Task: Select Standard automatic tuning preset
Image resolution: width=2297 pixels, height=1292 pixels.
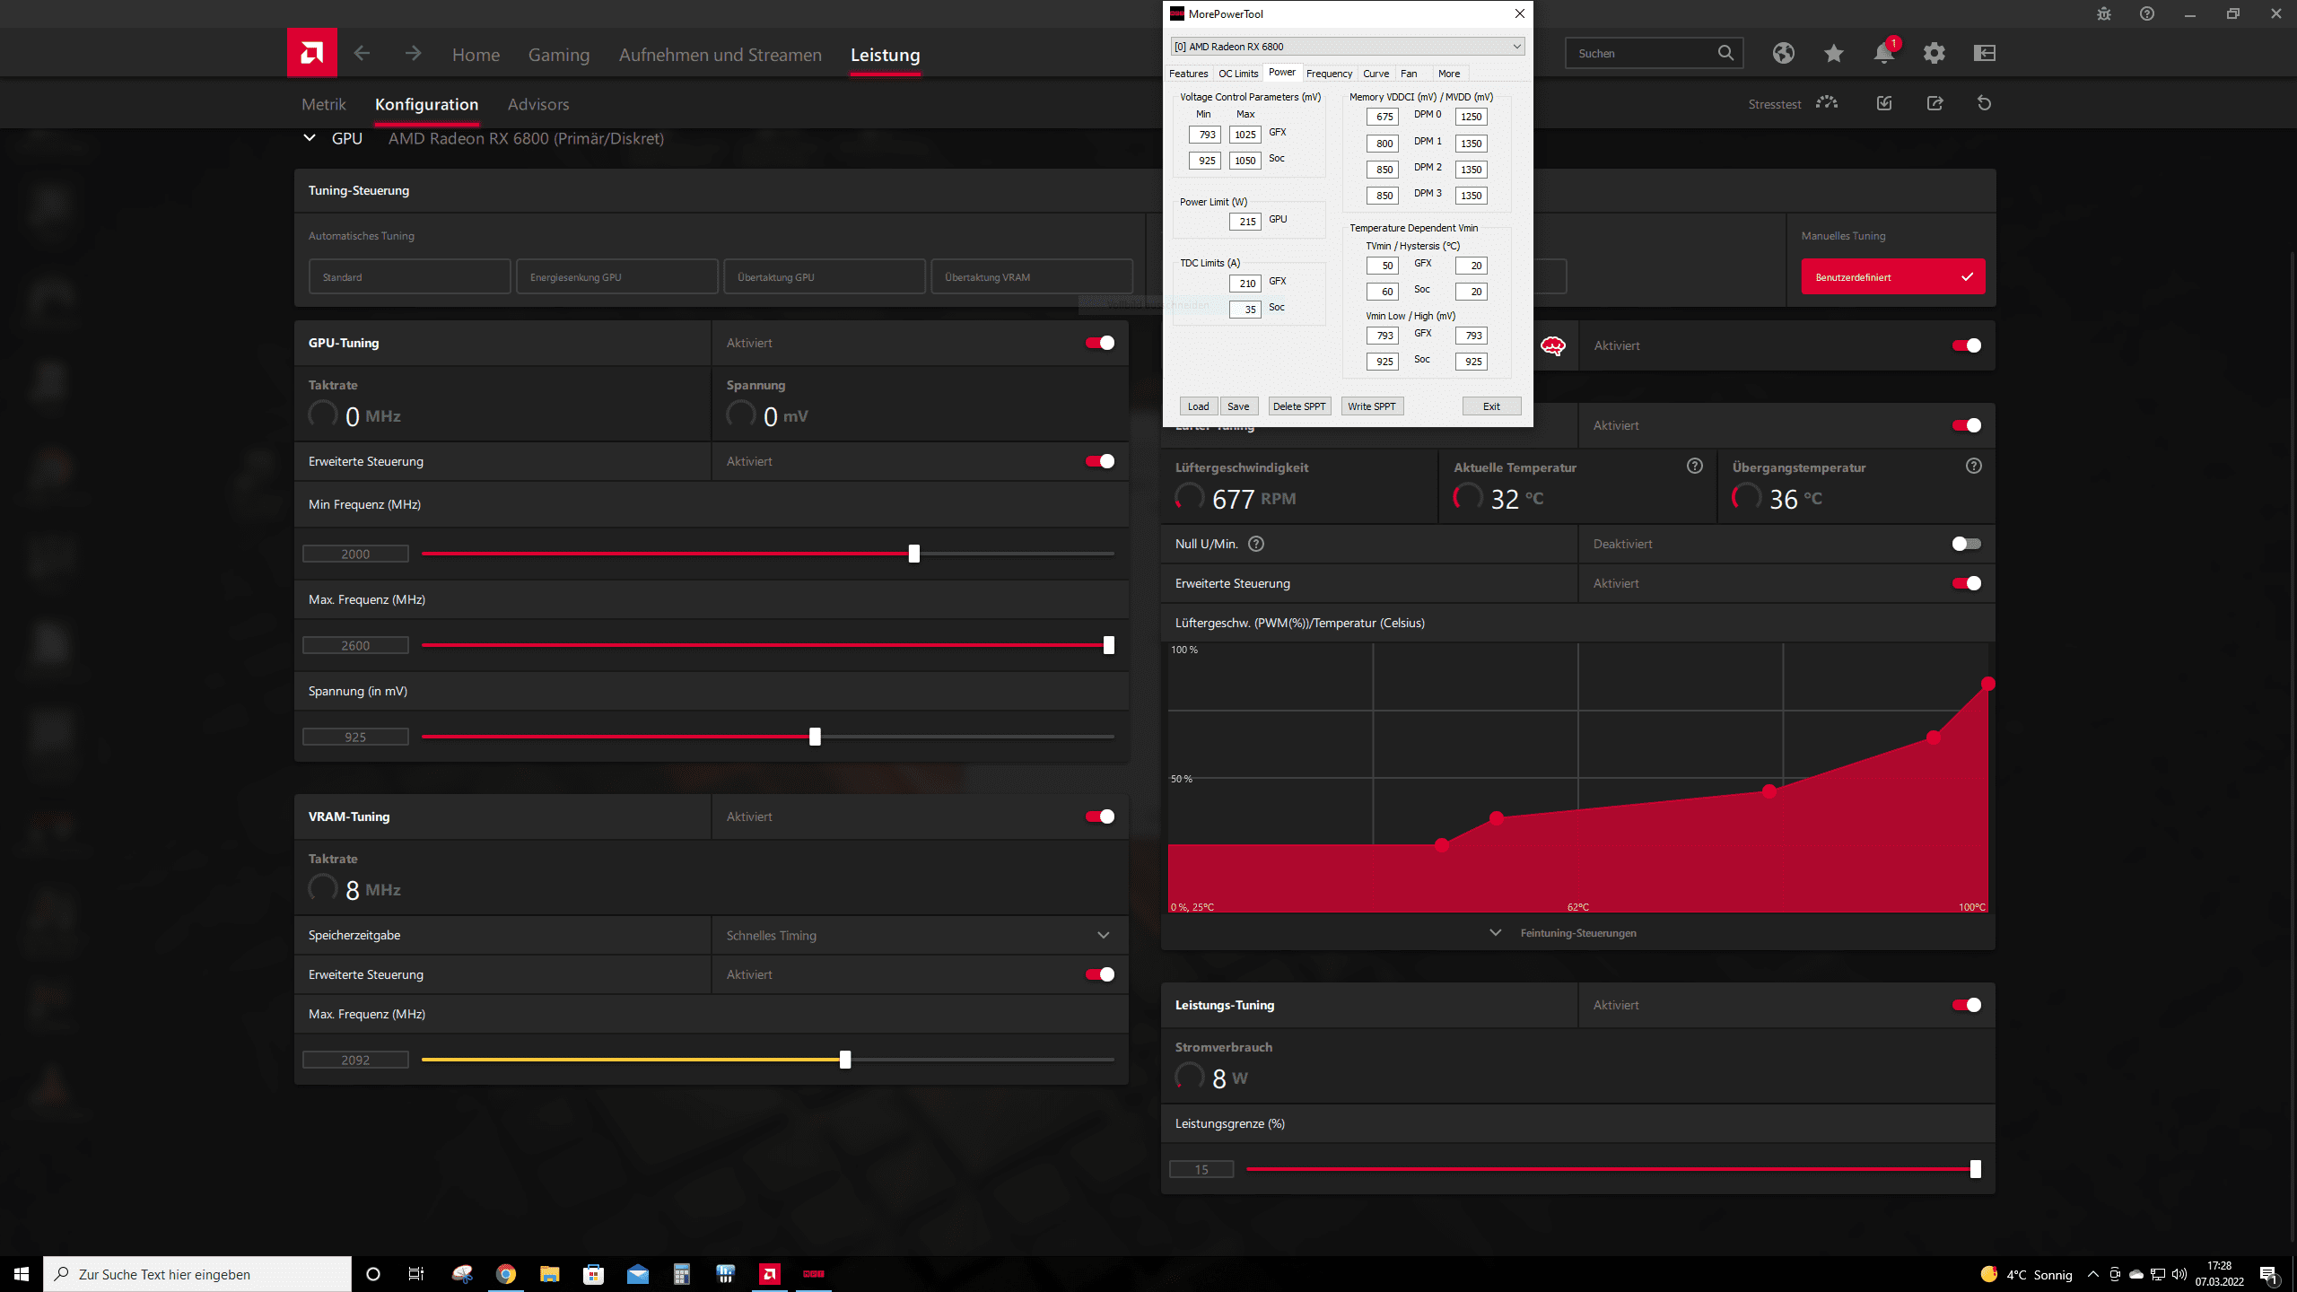Action: [410, 277]
